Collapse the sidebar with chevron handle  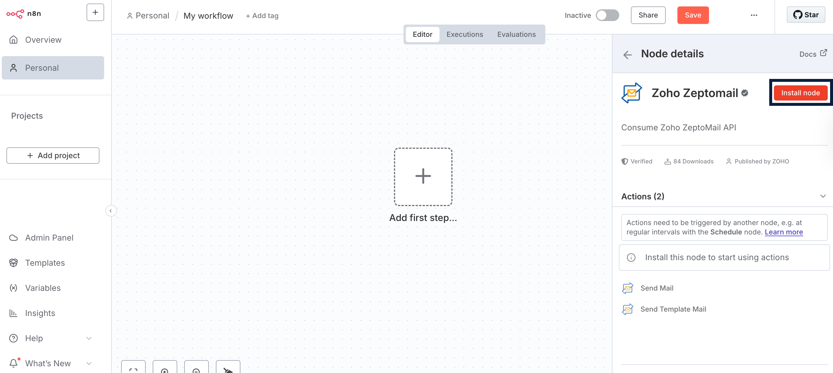[x=111, y=211]
